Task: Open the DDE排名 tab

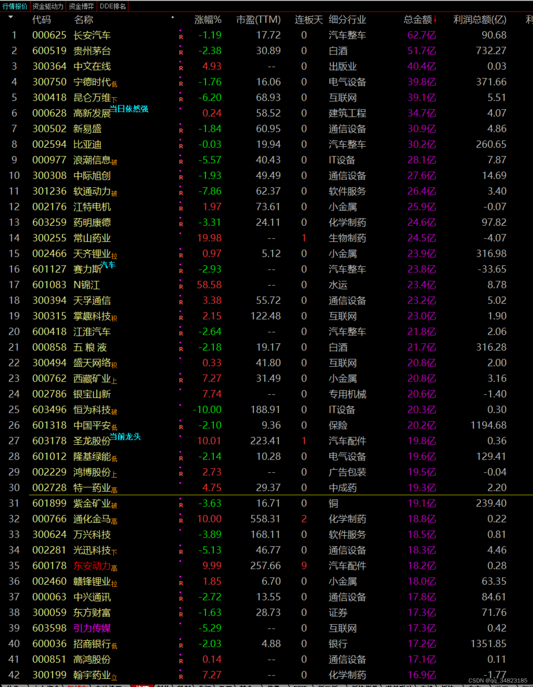Action: click(113, 6)
